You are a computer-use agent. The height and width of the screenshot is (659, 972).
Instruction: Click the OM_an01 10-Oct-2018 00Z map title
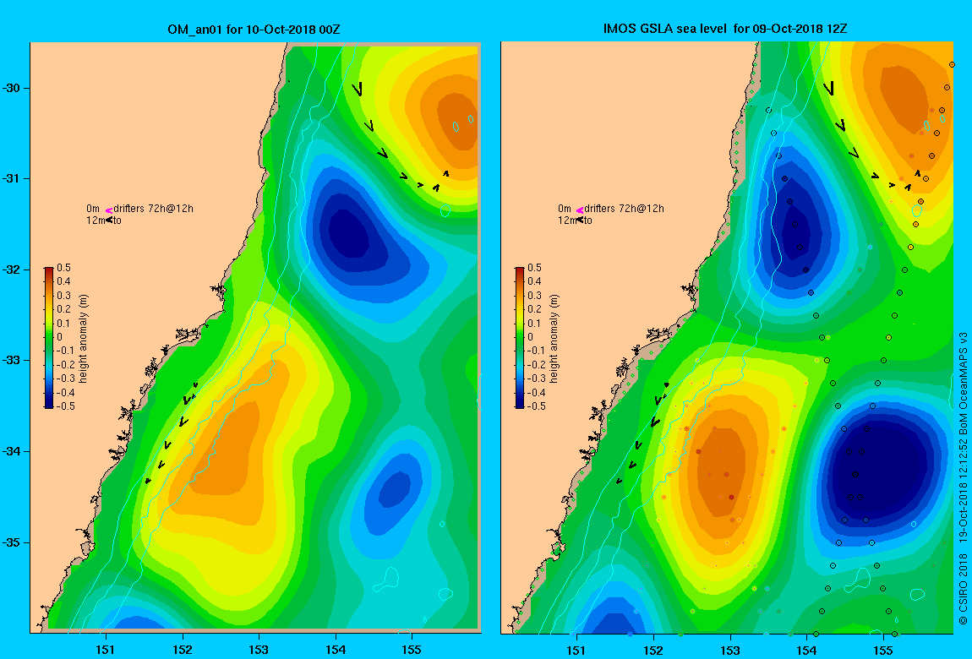[254, 29]
